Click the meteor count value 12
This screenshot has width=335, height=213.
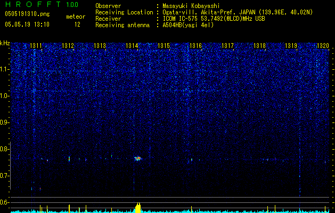[77, 24]
